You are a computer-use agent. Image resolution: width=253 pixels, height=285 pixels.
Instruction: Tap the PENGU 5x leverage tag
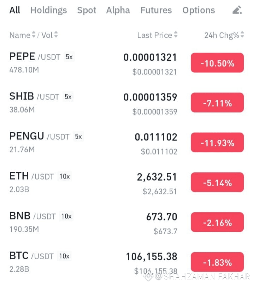click(x=78, y=137)
